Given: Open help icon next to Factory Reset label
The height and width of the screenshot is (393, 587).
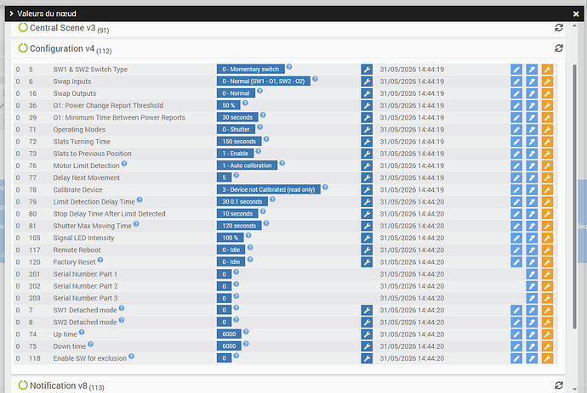Looking at the screenshot, I should [x=100, y=260].
